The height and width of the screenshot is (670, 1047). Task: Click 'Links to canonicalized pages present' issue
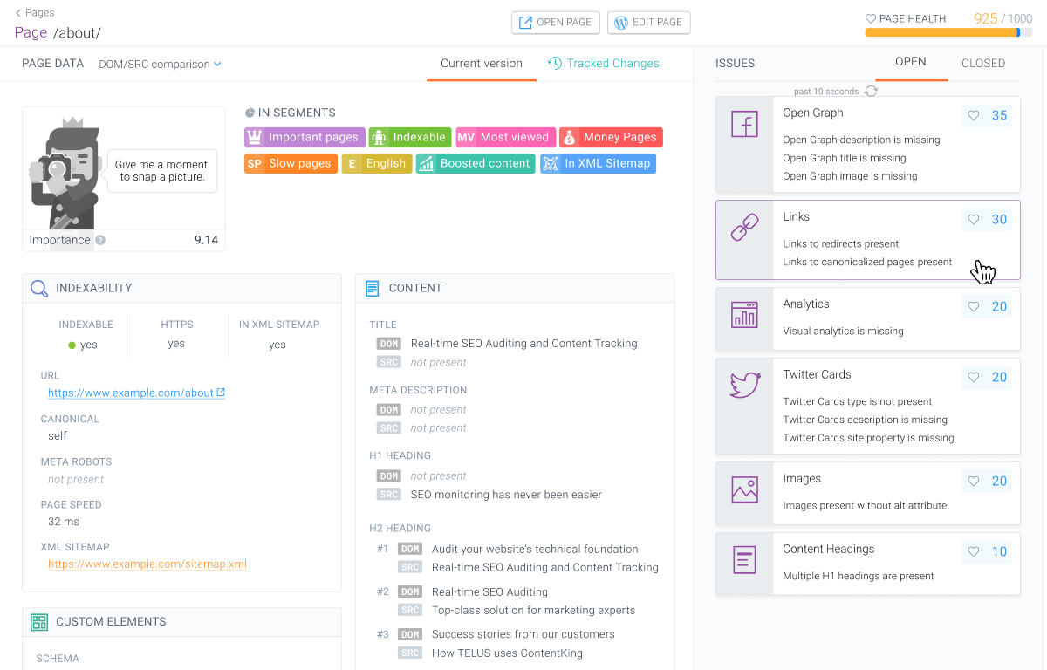(x=867, y=262)
